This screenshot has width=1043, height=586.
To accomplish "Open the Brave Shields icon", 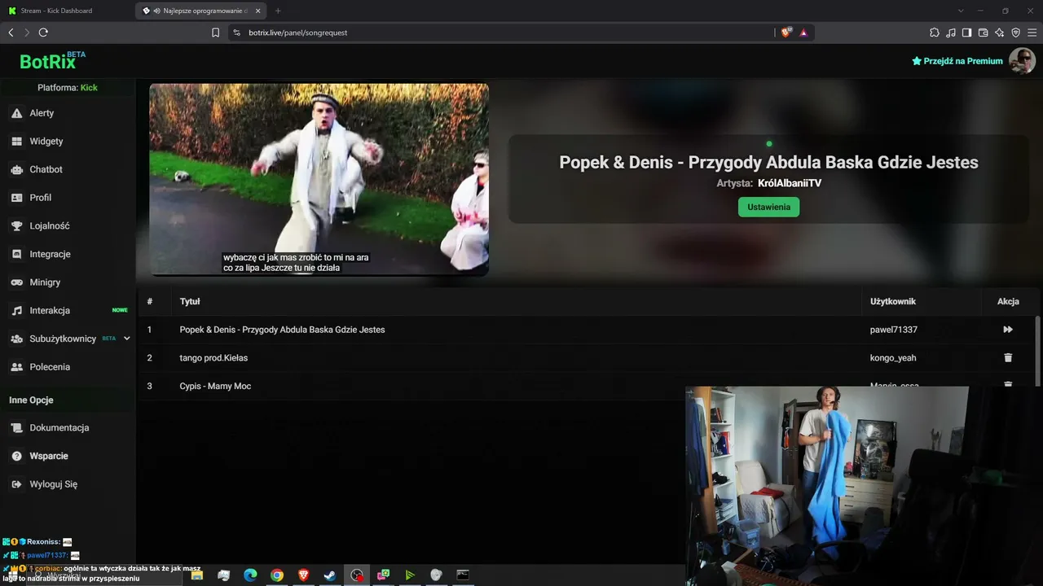I will pyautogui.click(x=786, y=33).
